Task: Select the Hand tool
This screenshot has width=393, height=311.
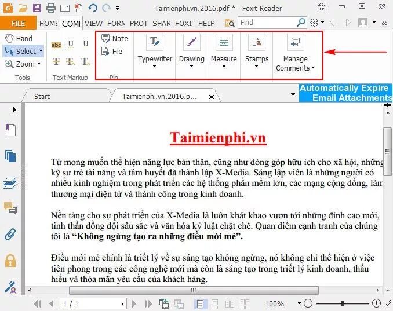Action: pos(19,38)
